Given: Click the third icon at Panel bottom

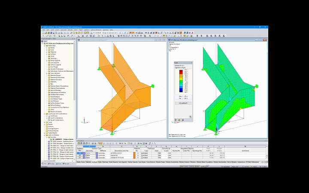Looking at the screenshot, I should (183, 120).
